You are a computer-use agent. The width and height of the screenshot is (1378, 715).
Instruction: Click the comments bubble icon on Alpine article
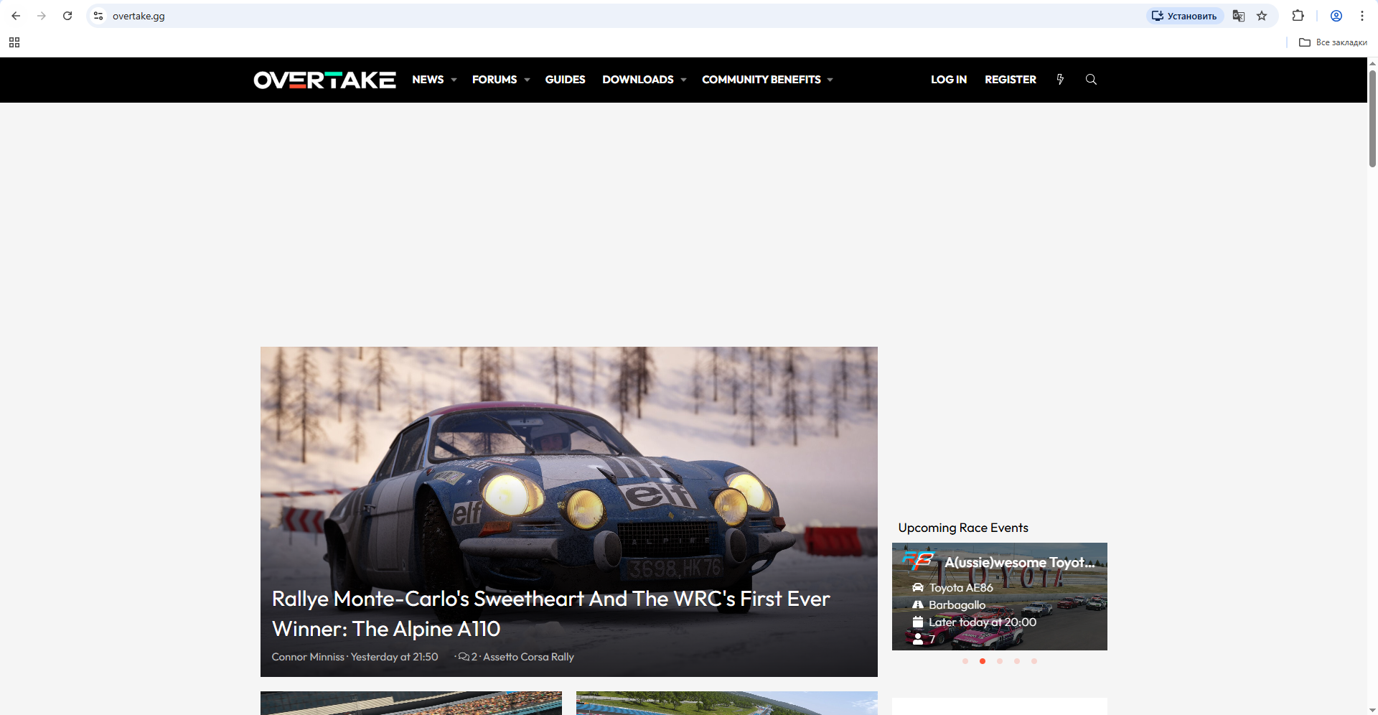pos(464,657)
